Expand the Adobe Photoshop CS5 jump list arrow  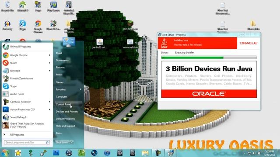(x=50, y=109)
